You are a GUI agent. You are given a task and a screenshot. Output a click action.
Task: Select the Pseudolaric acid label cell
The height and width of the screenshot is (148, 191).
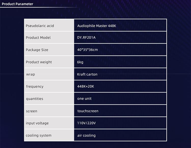coord(40,26)
